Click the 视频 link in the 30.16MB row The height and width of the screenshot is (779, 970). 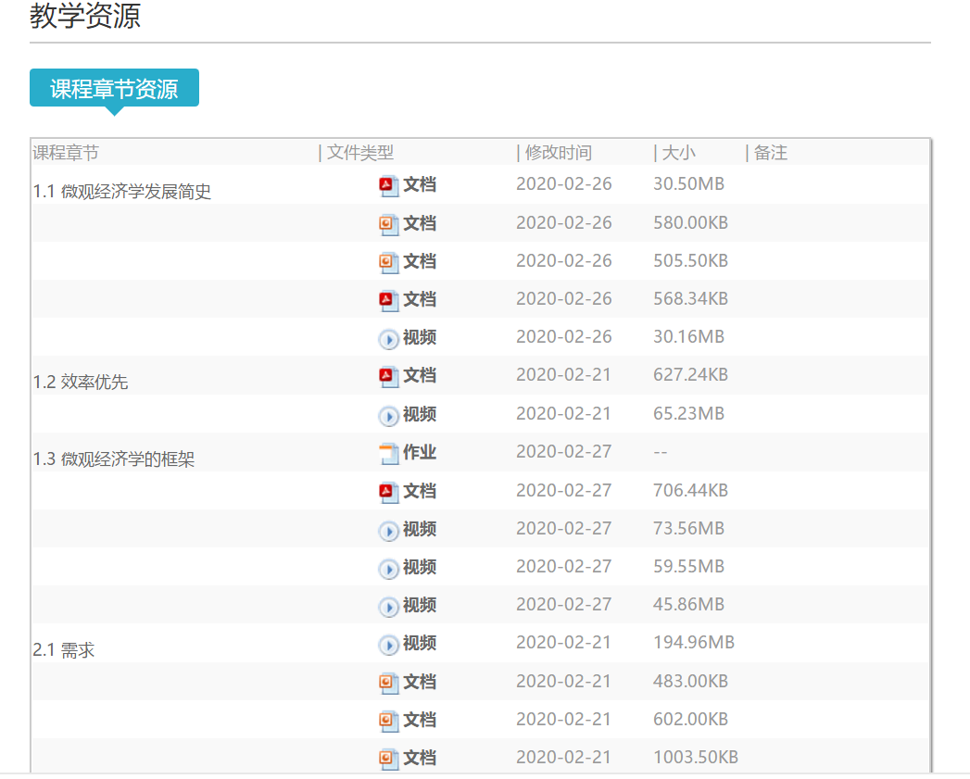[x=420, y=337]
